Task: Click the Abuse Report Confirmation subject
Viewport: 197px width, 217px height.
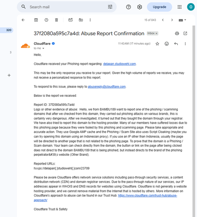Action: click(89, 33)
